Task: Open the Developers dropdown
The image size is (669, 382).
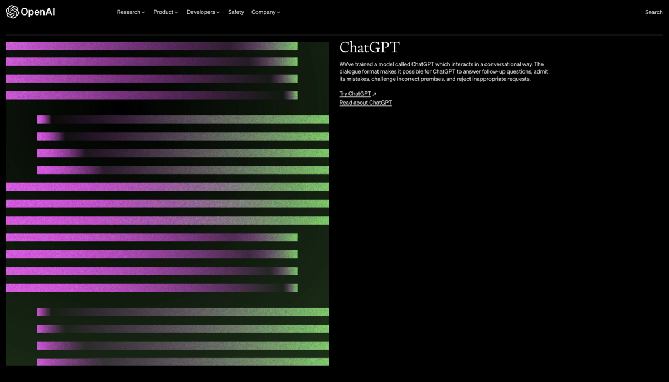Action: pos(203,12)
